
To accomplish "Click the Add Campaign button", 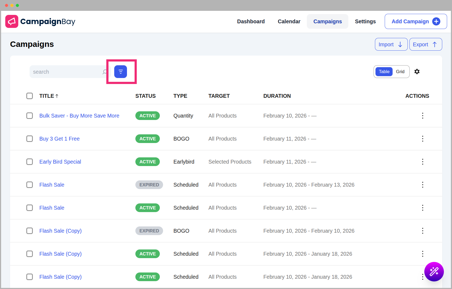I will tap(410, 21).
